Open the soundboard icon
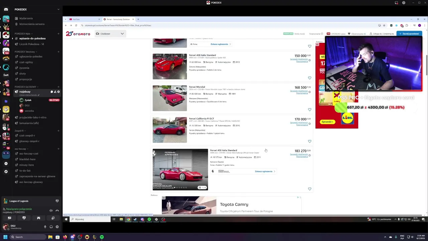This screenshot has height=241, width=428. click(x=53, y=218)
